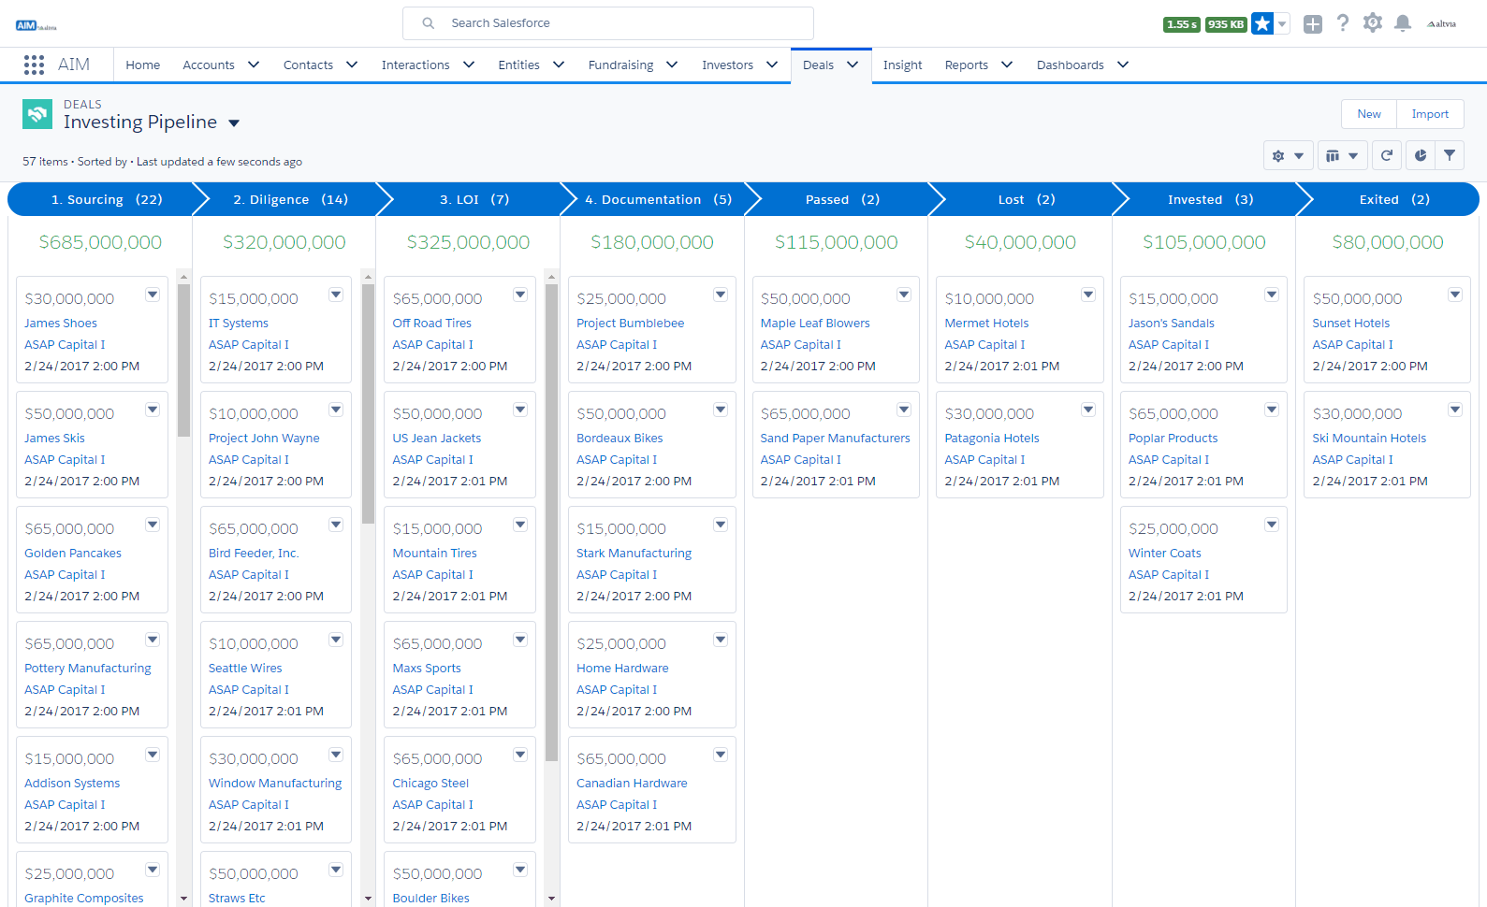Open ASAP Capital I on Golden Pancakes card
This screenshot has height=907, width=1487.
coord(65,574)
